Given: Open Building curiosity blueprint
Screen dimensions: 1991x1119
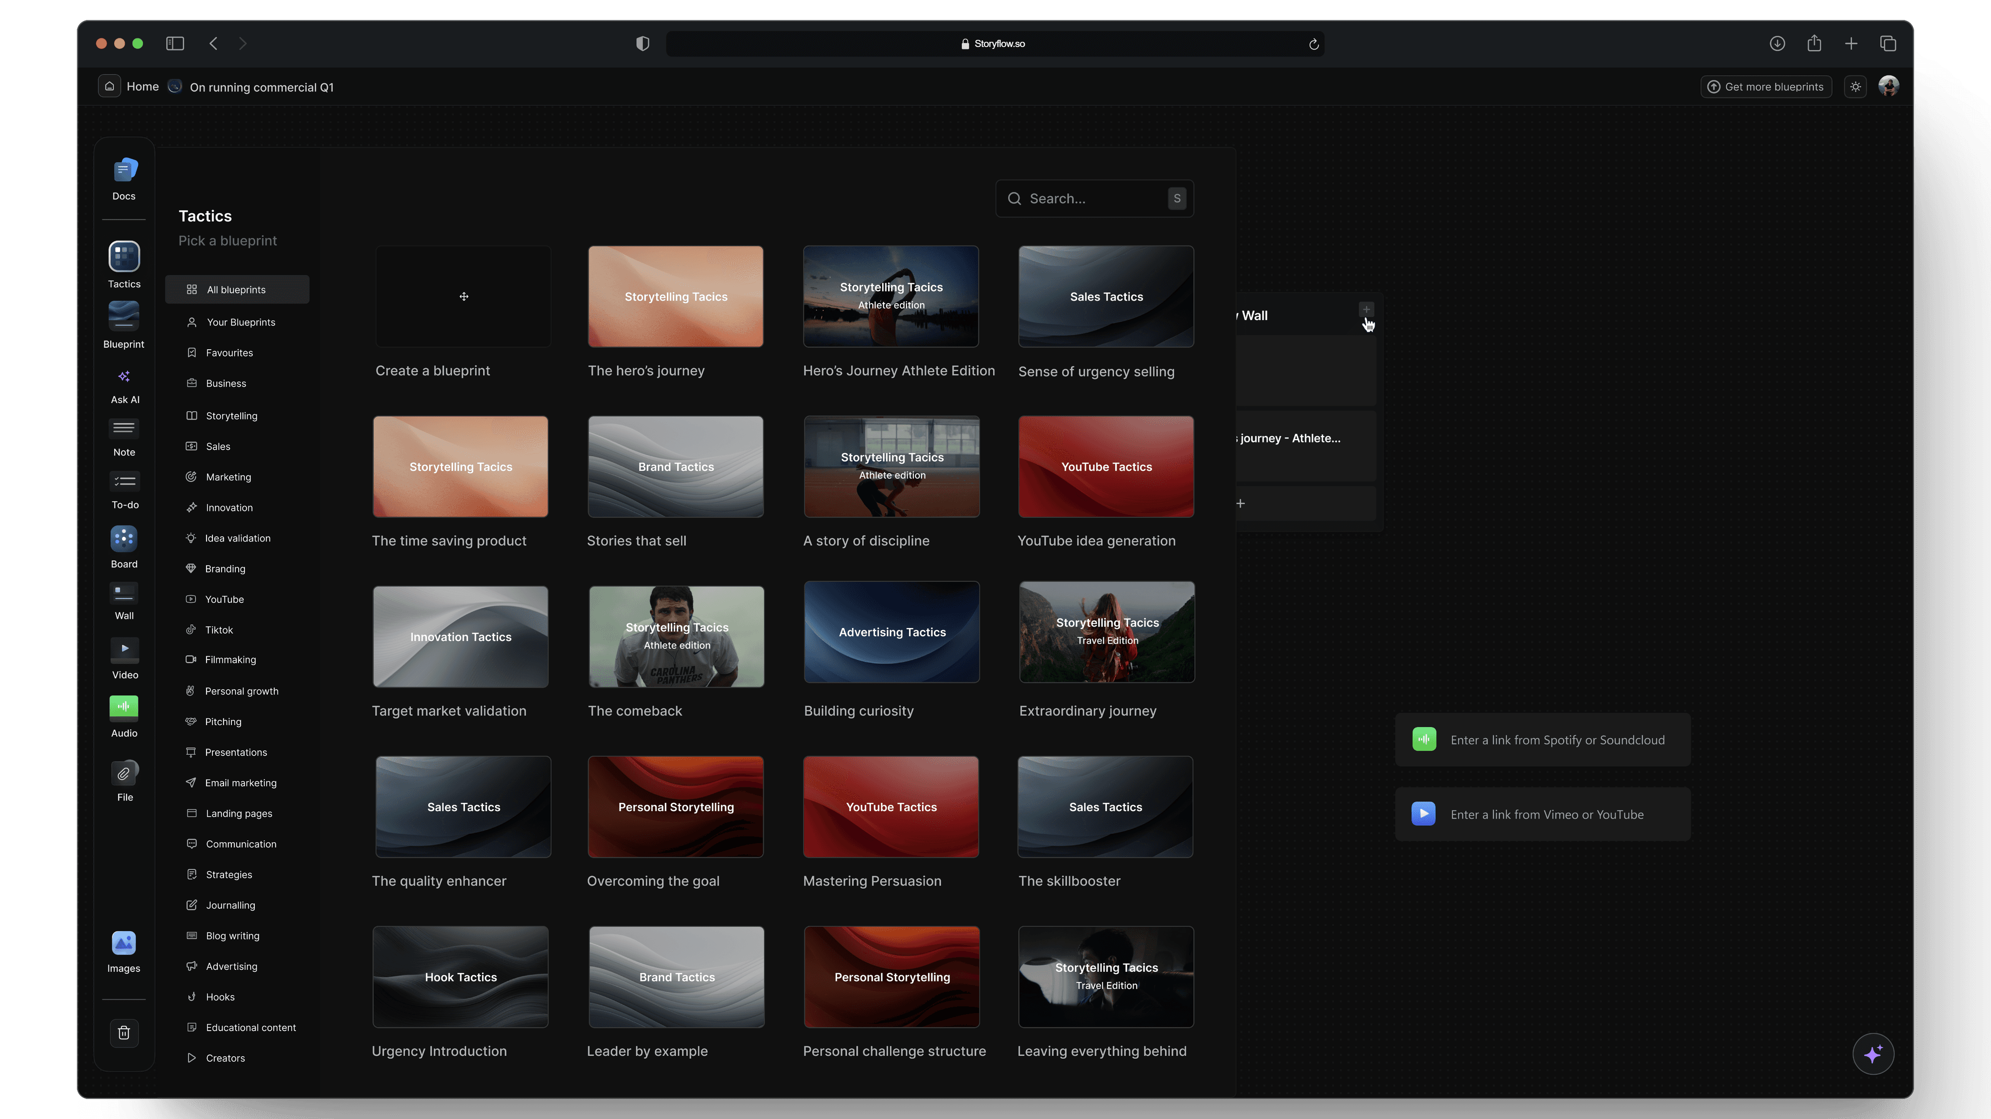Looking at the screenshot, I should coord(892,632).
